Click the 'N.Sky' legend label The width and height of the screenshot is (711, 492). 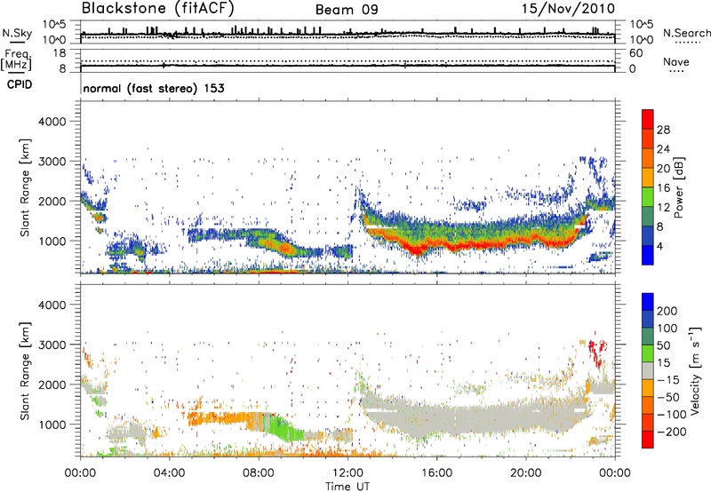(17, 33)
